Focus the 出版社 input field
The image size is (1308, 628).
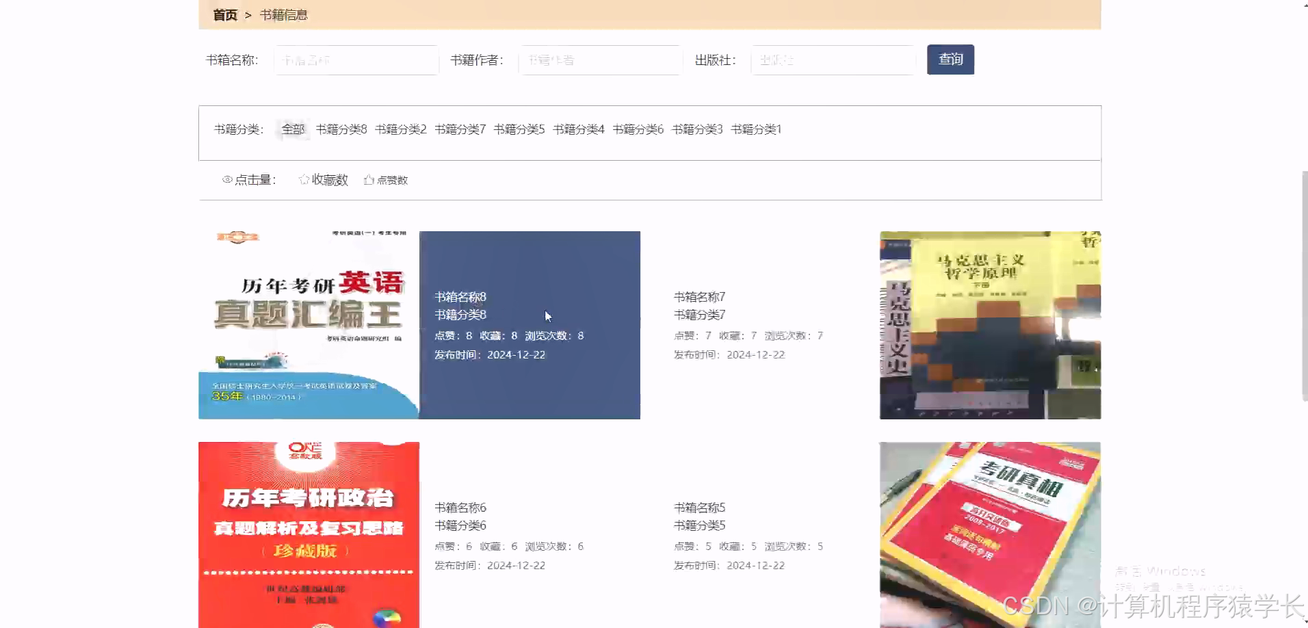(833, 60)
